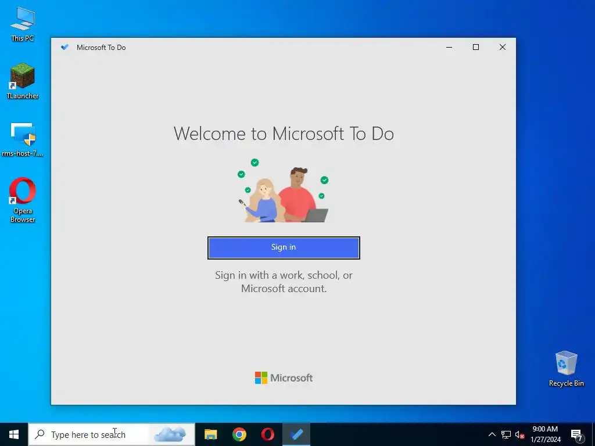Select the TLauncher desktop shortcut
The width and height of the screenshot is (595, 446).
coord(23,81)
